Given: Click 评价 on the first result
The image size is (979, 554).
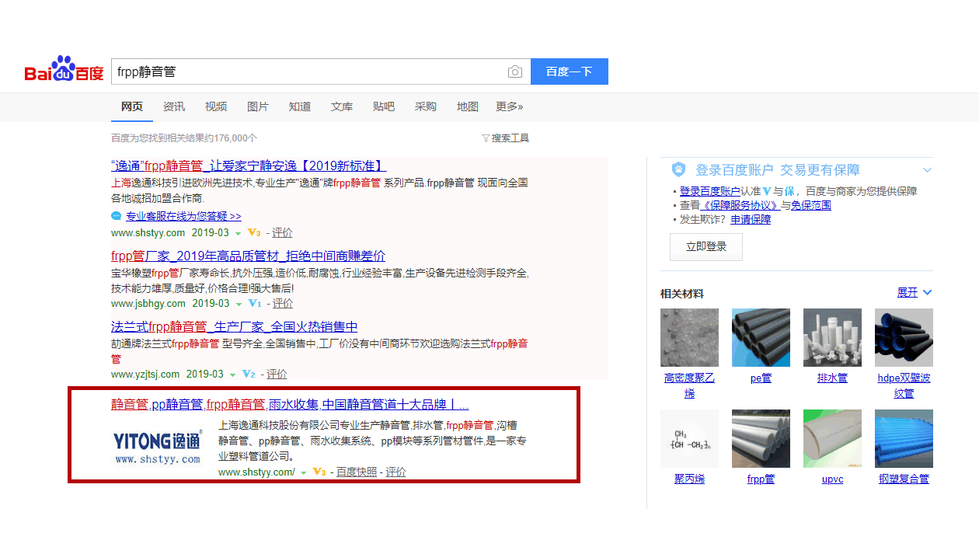Looking at the screenshot, I should [282, 232].
